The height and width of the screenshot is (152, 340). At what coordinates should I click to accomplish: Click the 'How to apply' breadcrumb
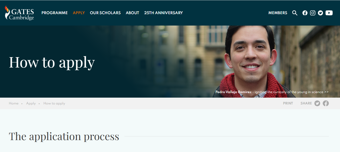coord(54,103)
